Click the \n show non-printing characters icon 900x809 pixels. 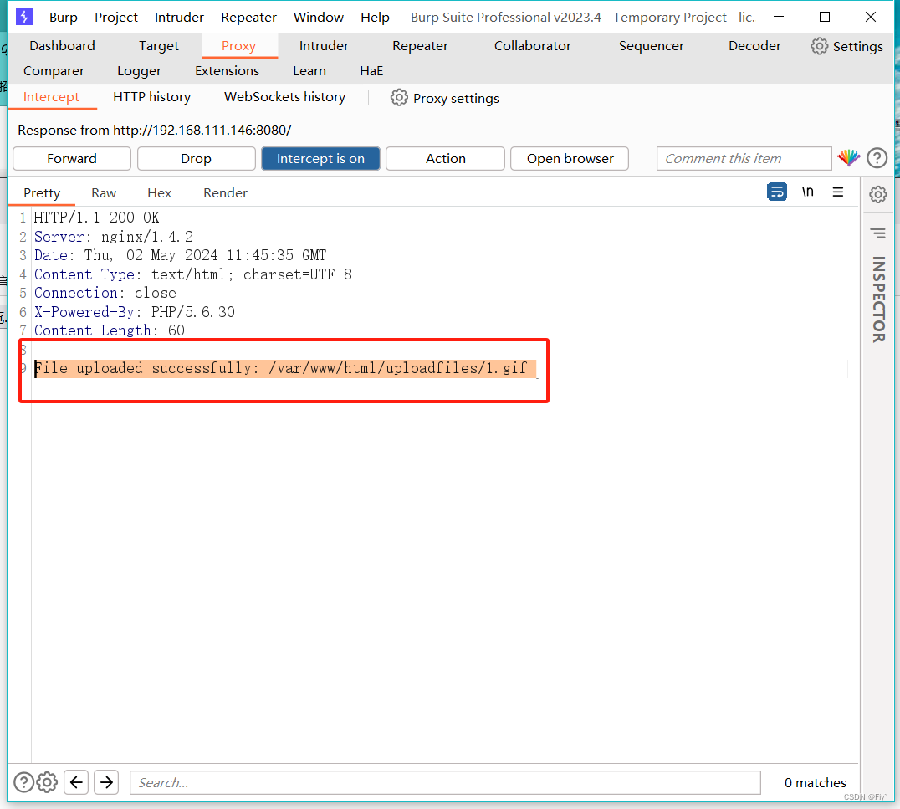pyautogui.click(x=807, y=192)
